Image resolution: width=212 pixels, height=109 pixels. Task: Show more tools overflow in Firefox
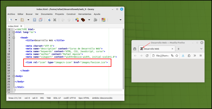coord(195,56)
